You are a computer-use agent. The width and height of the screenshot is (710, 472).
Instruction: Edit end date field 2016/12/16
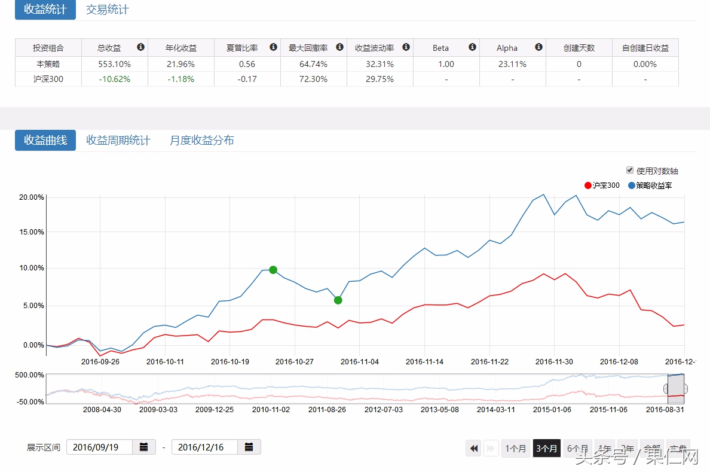pyautogui.click(x=204, y=447)
